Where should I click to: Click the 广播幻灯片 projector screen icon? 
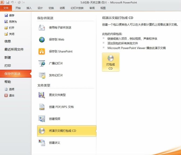tap(42, 63)
